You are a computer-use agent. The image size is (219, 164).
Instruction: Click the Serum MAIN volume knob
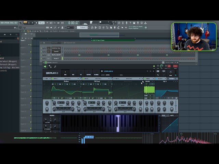coord(170,72)
